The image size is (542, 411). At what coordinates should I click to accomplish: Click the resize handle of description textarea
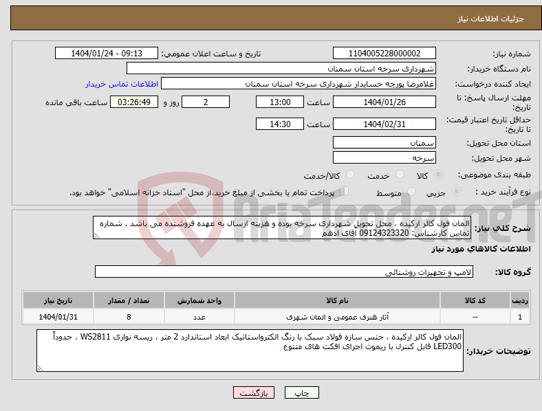pyautogui.click(x=96, y=236)
